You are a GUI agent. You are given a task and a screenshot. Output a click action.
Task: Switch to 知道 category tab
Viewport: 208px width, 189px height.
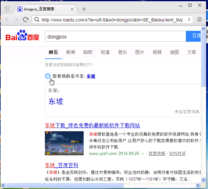coord(105,52)
